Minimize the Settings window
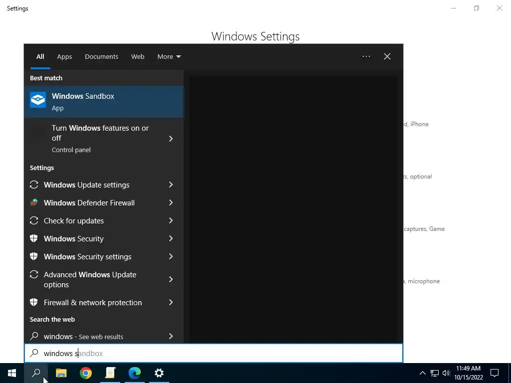The width and height of the screenshot is (511, 383). (x=453, y=8)
